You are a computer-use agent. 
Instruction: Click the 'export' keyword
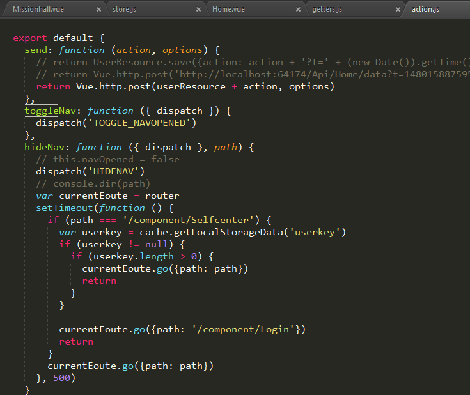[30, 38]
